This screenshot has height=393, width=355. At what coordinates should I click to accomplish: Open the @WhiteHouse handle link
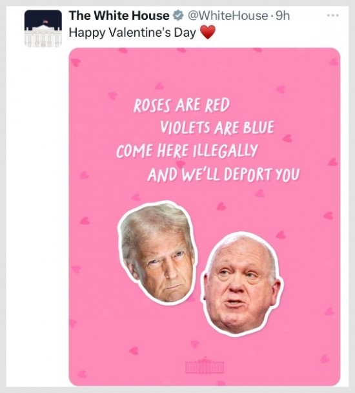tap(228, 16)
